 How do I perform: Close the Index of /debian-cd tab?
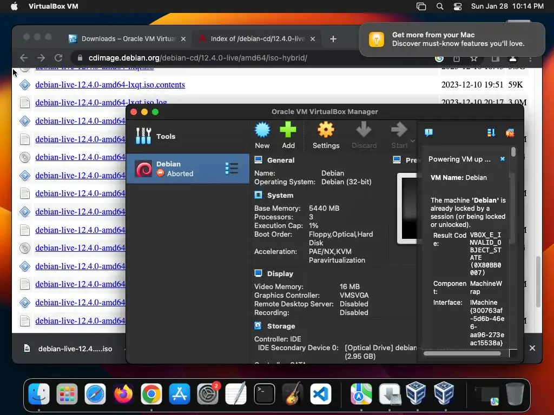313,39
